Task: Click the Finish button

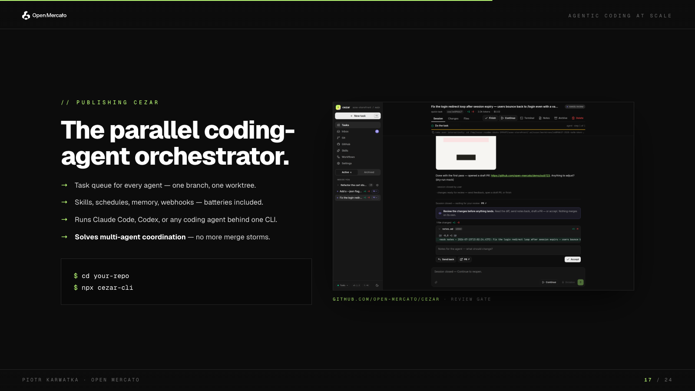Action: click(x=490, y=118)
